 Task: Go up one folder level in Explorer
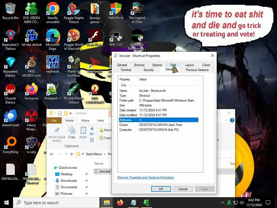71,154
